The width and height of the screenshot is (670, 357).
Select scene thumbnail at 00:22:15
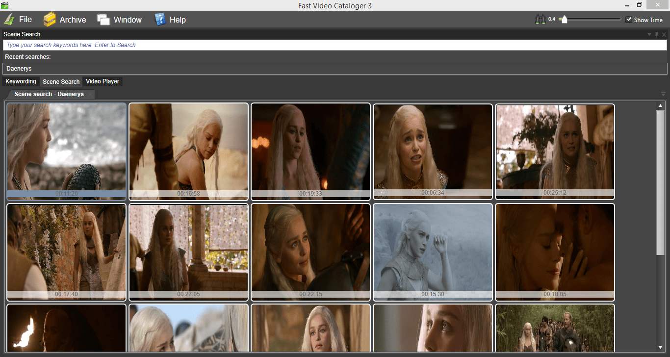[x=311, y=252]
